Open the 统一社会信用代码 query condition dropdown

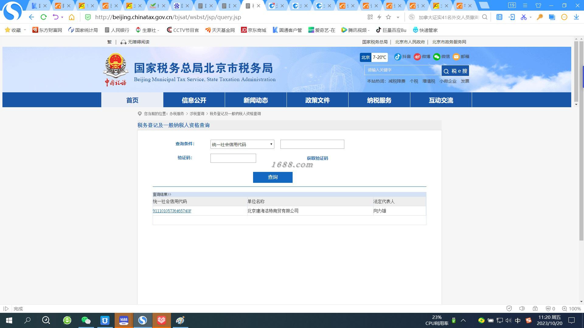click(242, 144)
